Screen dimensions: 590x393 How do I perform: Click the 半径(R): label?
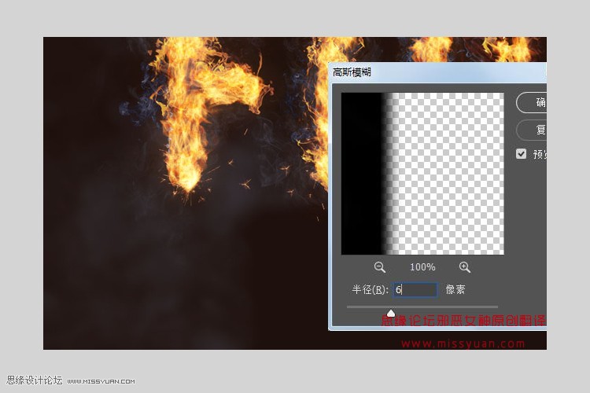click(x=370, y=289)
